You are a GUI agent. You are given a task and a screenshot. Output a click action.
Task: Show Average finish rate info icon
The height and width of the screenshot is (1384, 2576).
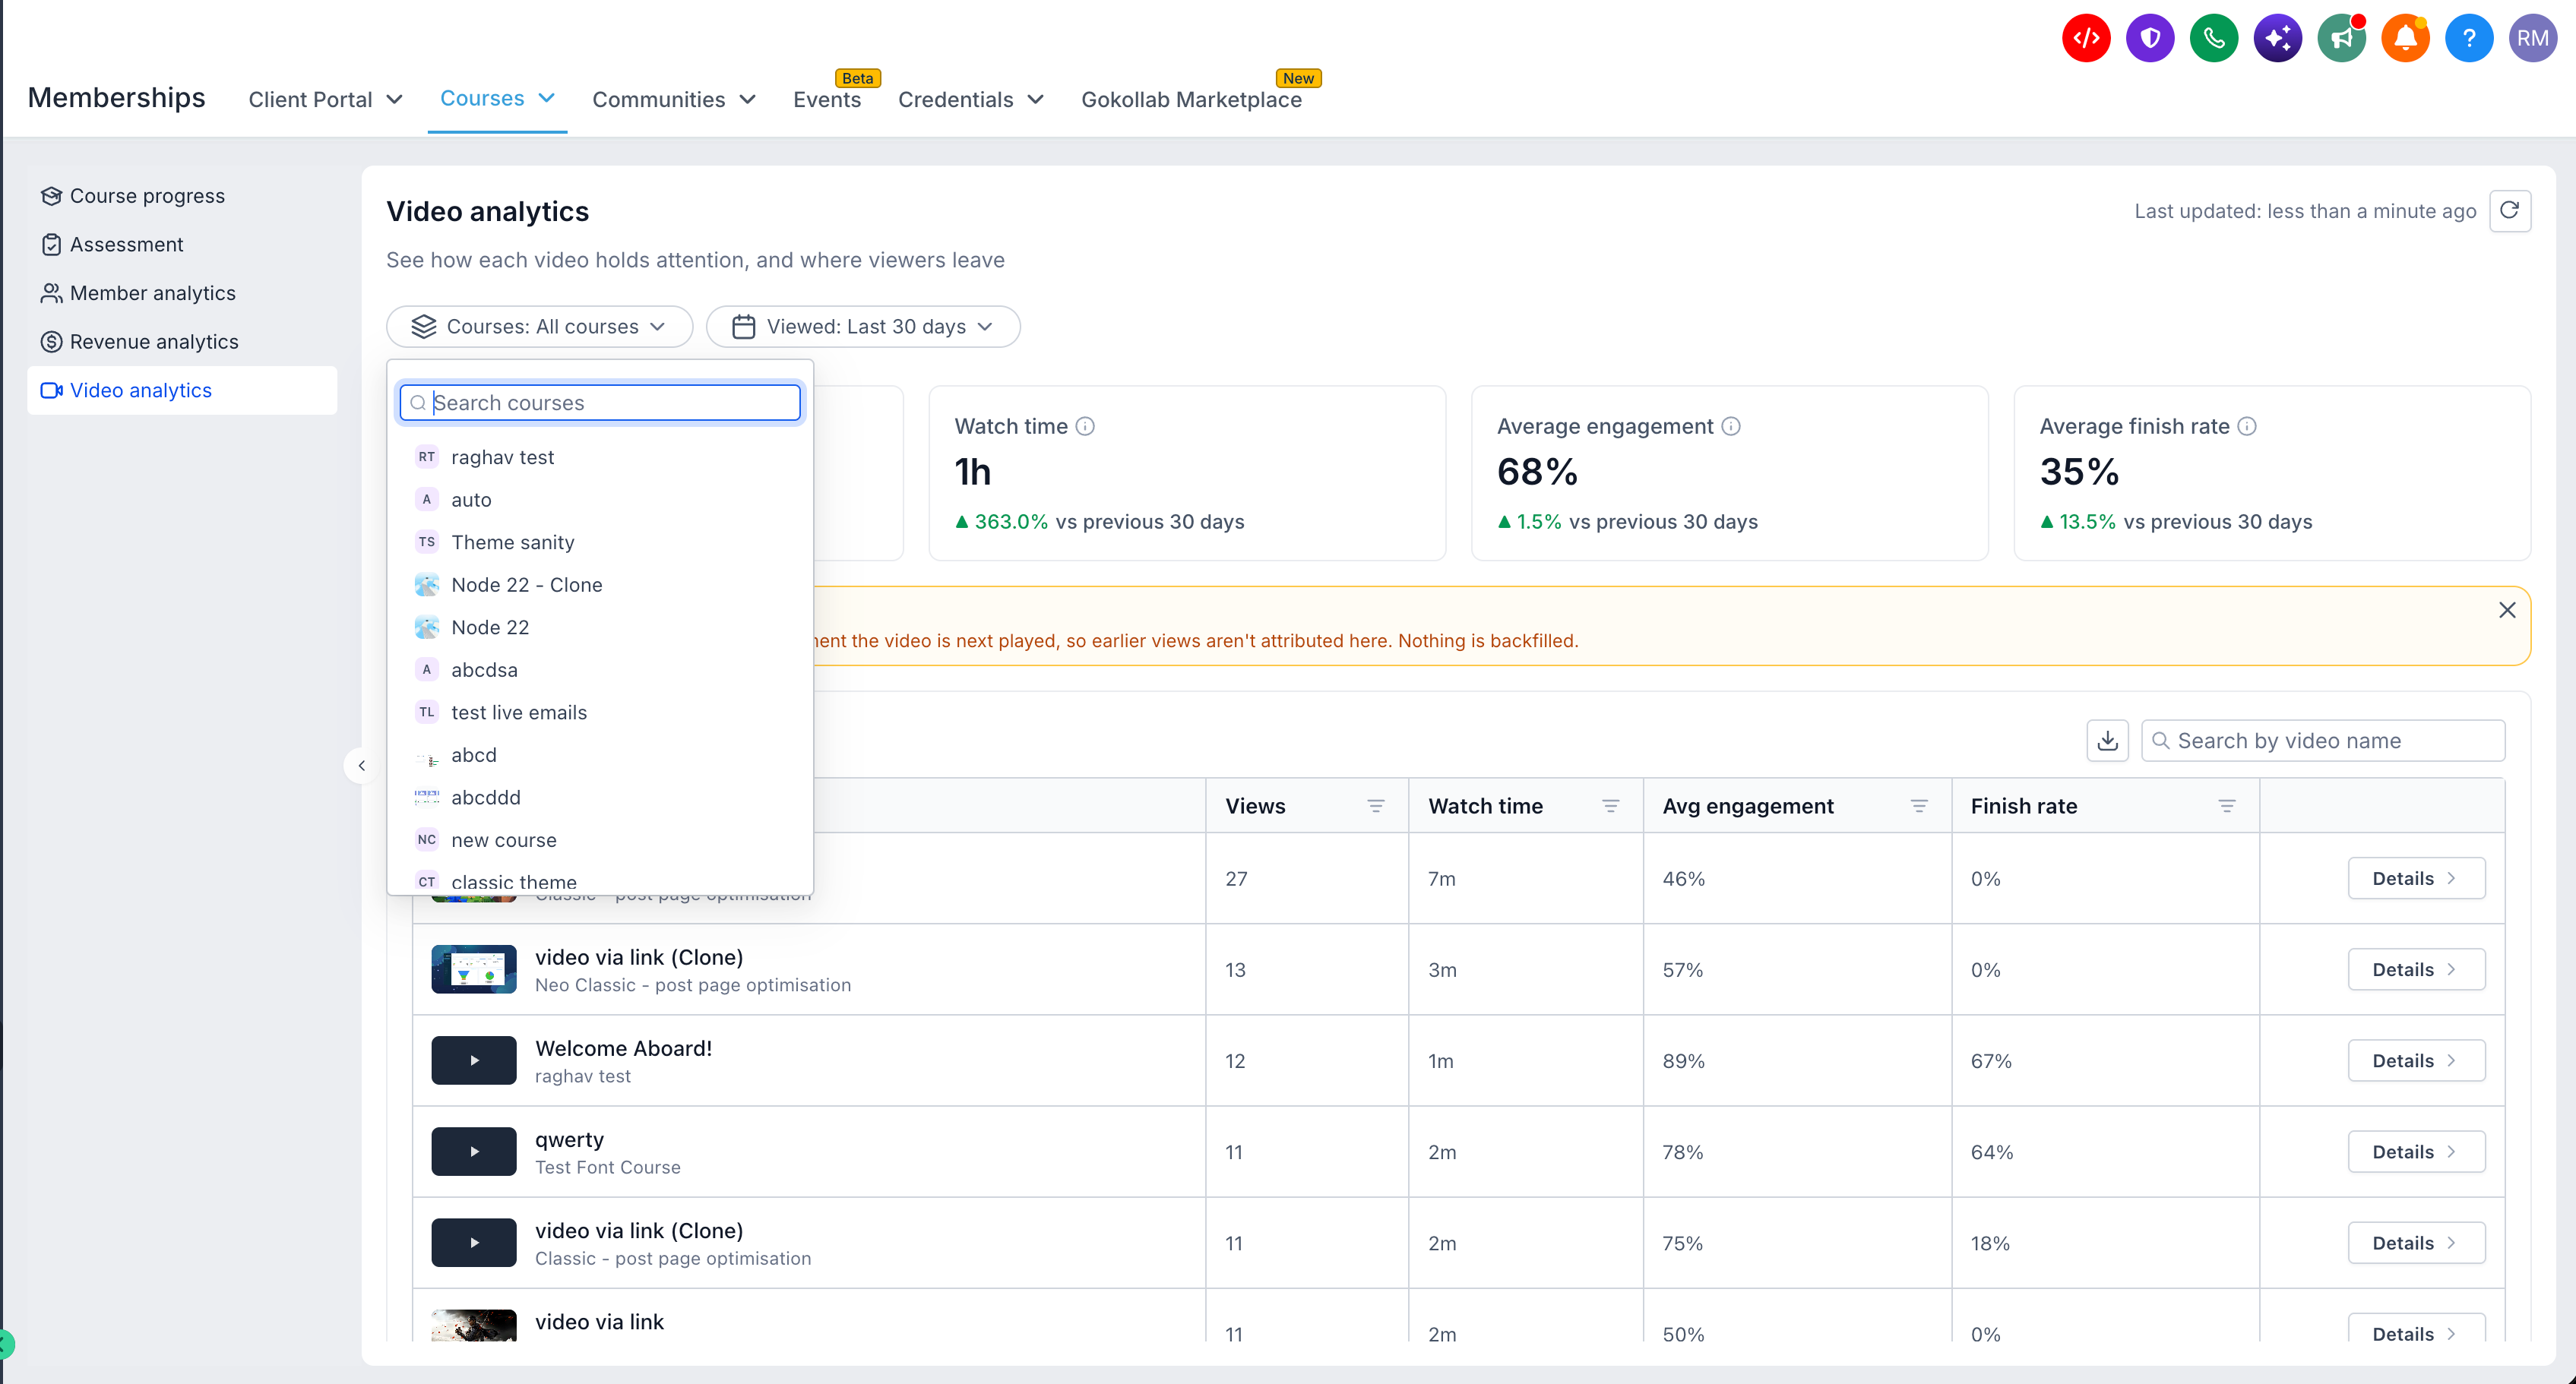[x=2247, y=427]
